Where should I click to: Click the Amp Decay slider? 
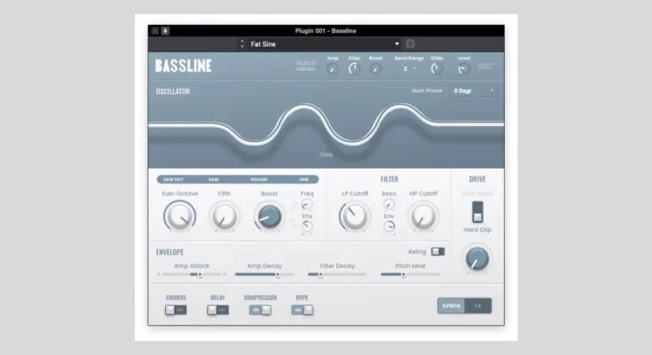(x=257, y=274)
